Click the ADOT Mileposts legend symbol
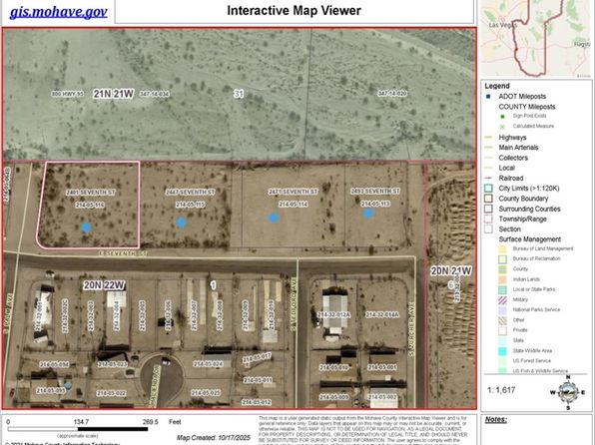Screen dimensions: 595x445 (x=488, y=97)
